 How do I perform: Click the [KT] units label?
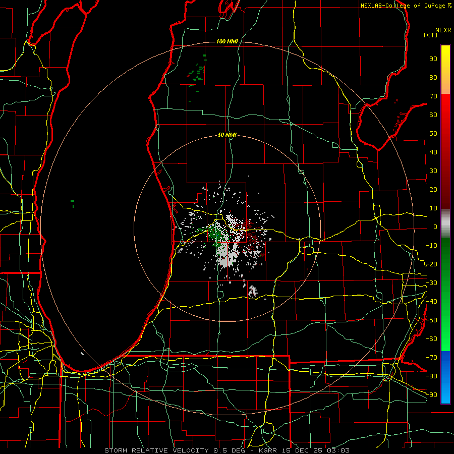pos(431,35)
